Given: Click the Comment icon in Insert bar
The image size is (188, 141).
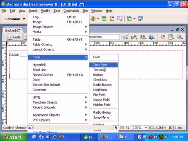Looking at the screenshot, I should tap(120, 18).
